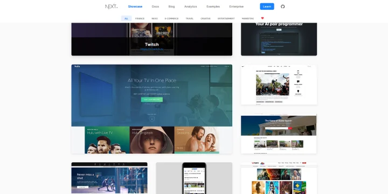Open the Never miss a shot thumbnail
Image resolution: width=388 pixels, height=194 pixels.
(x=109, y=178)
